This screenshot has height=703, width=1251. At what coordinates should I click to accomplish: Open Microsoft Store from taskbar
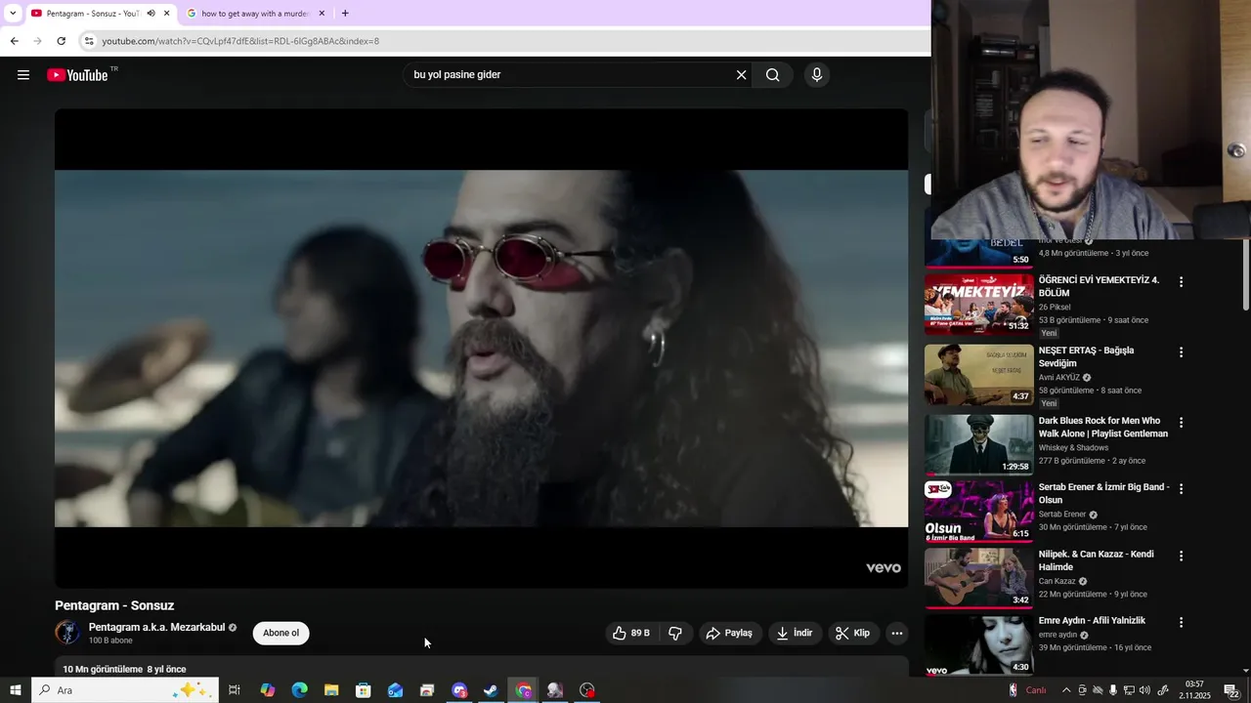[x=364, y=690]
